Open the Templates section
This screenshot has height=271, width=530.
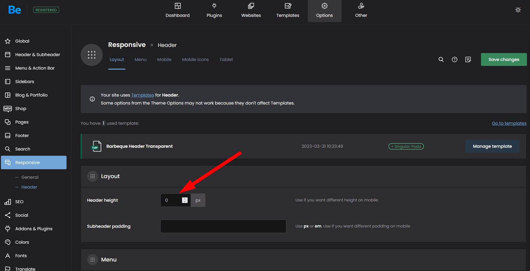[288, 11]
